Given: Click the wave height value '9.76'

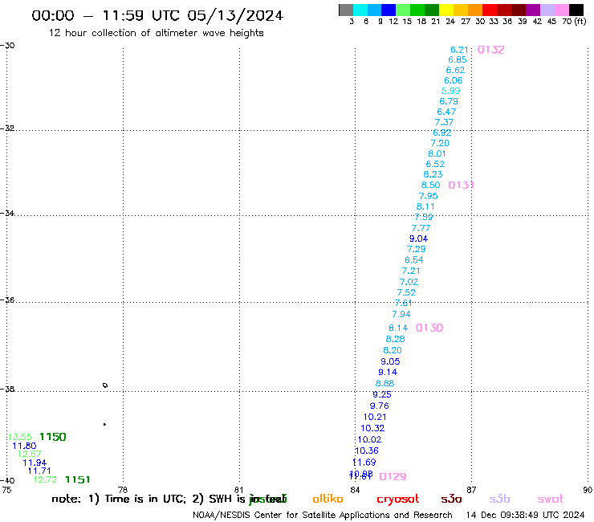Looking at the screenshot, I should coord(379,406).
